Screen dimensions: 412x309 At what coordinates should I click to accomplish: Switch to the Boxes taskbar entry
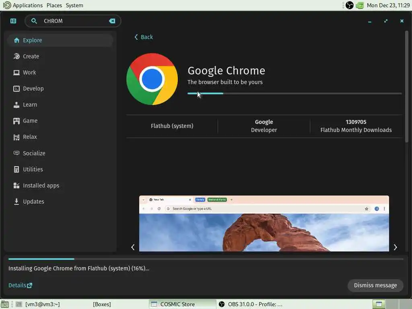102,304
